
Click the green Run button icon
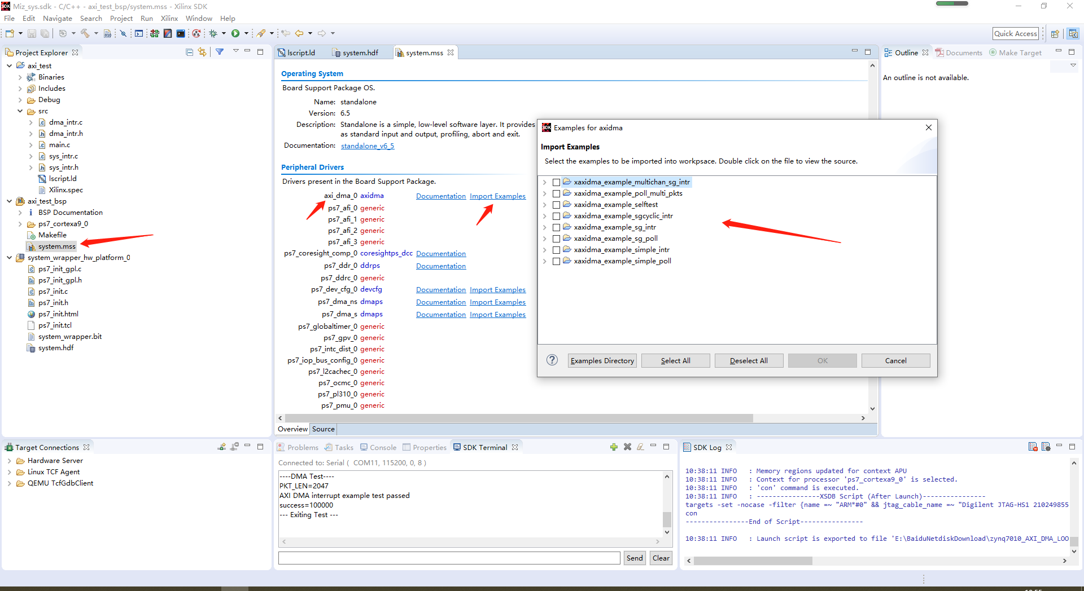tap(235, 34)
